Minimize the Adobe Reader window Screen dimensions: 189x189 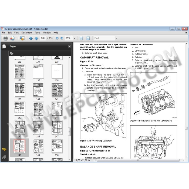tap(173, 29)
